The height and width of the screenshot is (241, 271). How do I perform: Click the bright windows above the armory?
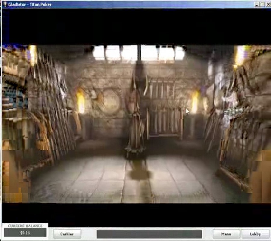click(x=139, y=53)
